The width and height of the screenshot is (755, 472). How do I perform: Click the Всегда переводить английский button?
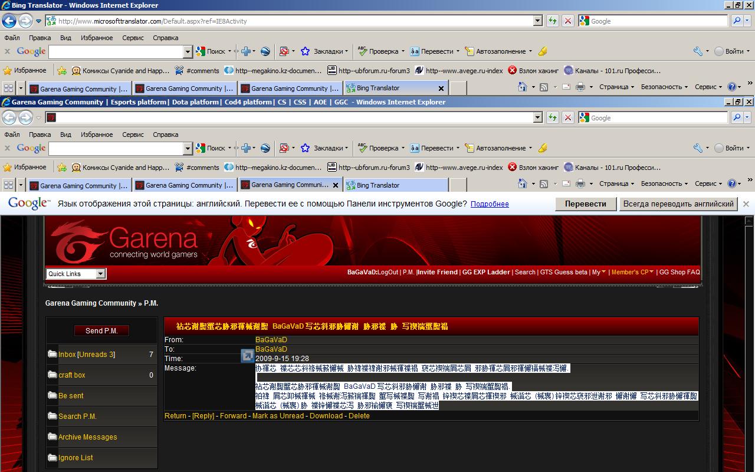678,204
